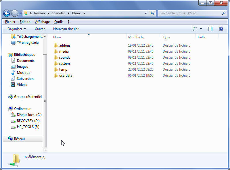The height and width of the screenshot is (170, 230).
Task: Select the sounds folder icon
Action: click(55, 58)
